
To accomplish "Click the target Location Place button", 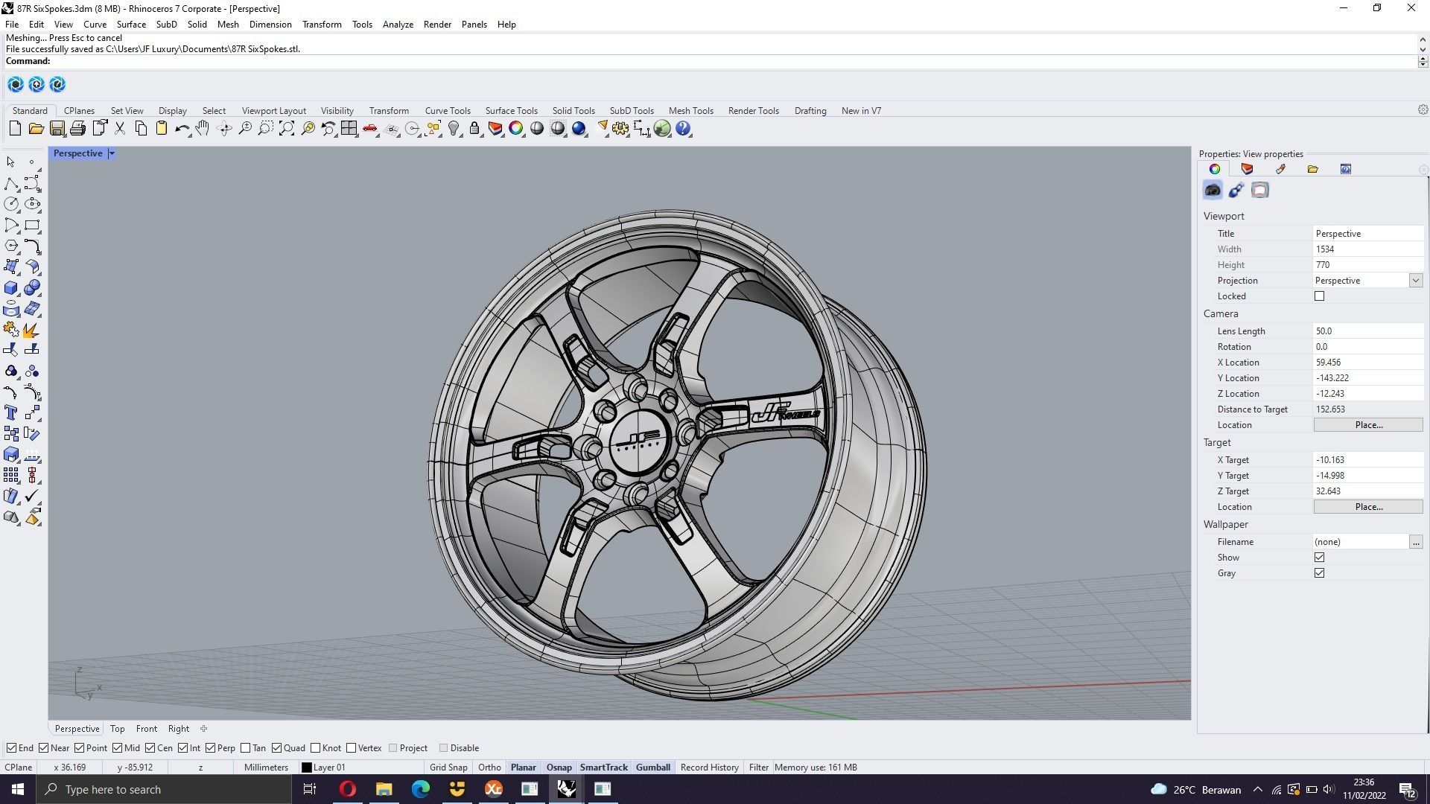I will (x=1368, y=507).
